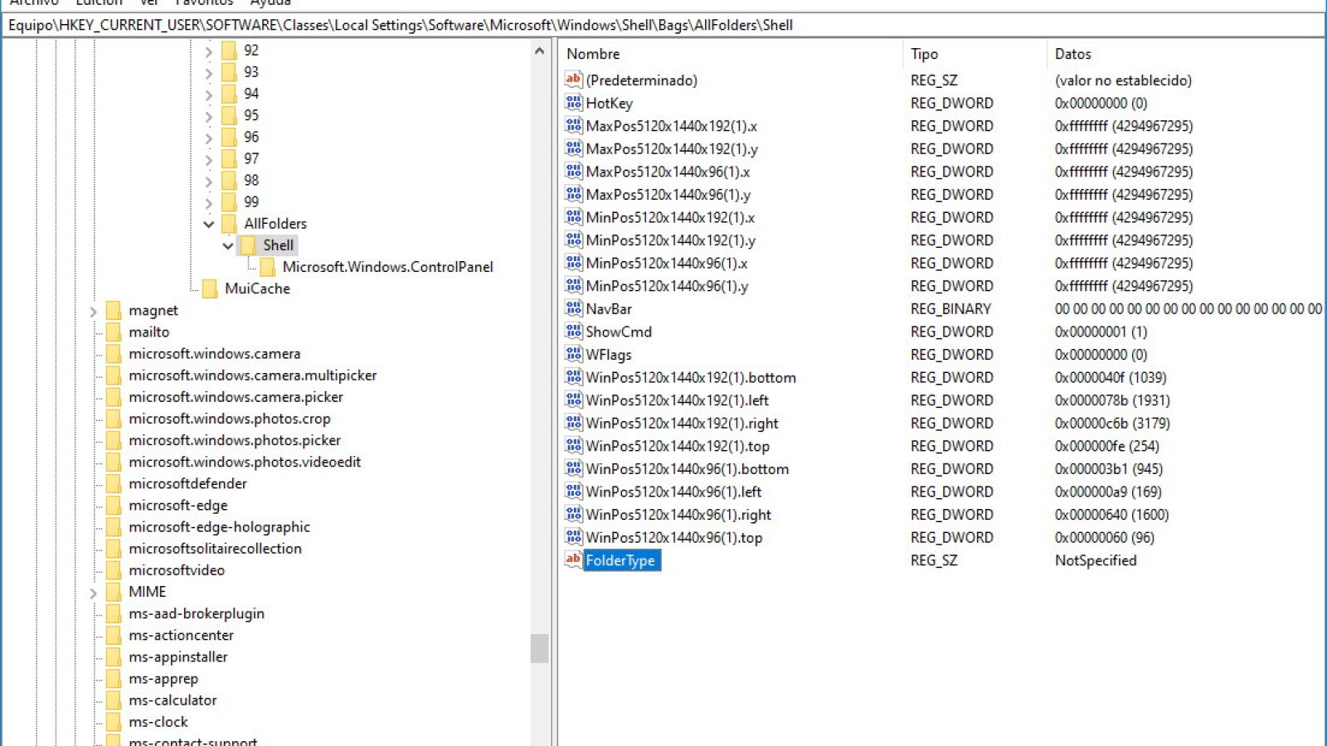Viewport: 1327px width, 746px height.
Task: Click the icon of MaxPos5120x1440x192(1).x
Action: pos(573,125)
